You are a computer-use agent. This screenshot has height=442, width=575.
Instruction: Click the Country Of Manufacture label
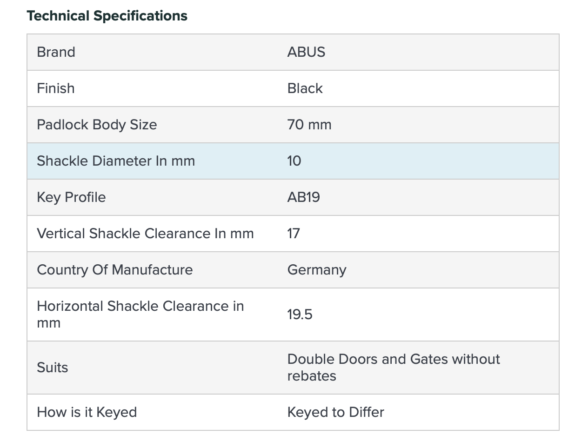click(x=114, y=269)
